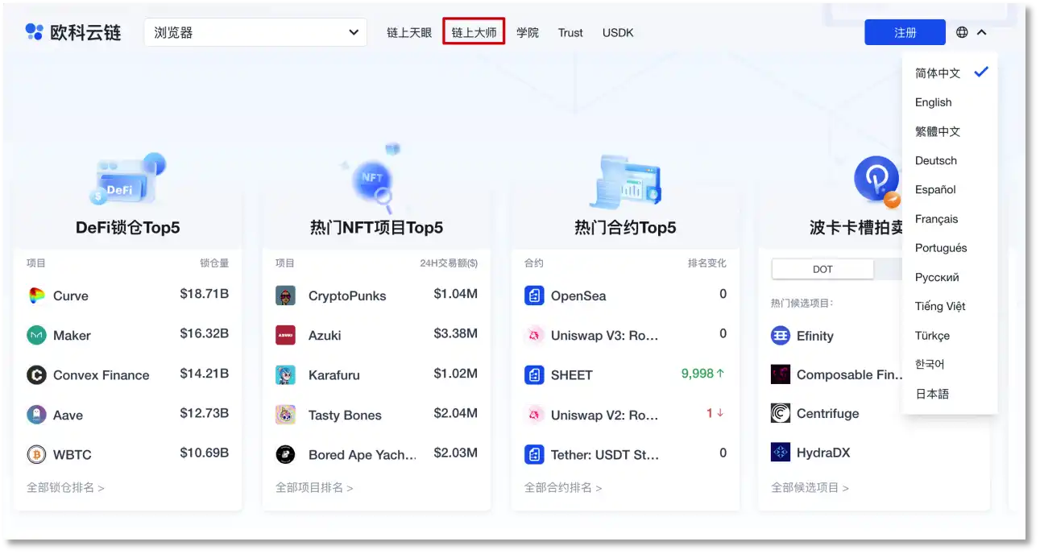Viewport: 1040px width, 554px height.
Task: Click the 注册 button
Action: pyautogui.click(x=905, y=31)
